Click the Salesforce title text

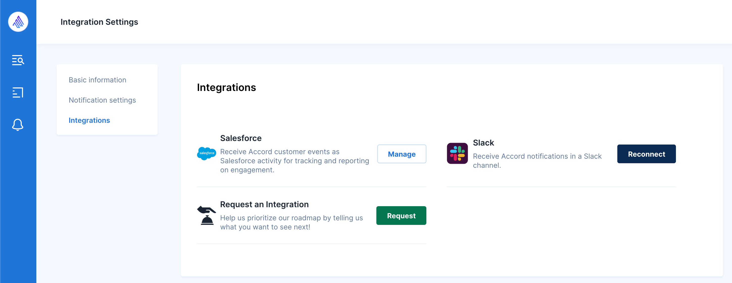click(241, 138)
